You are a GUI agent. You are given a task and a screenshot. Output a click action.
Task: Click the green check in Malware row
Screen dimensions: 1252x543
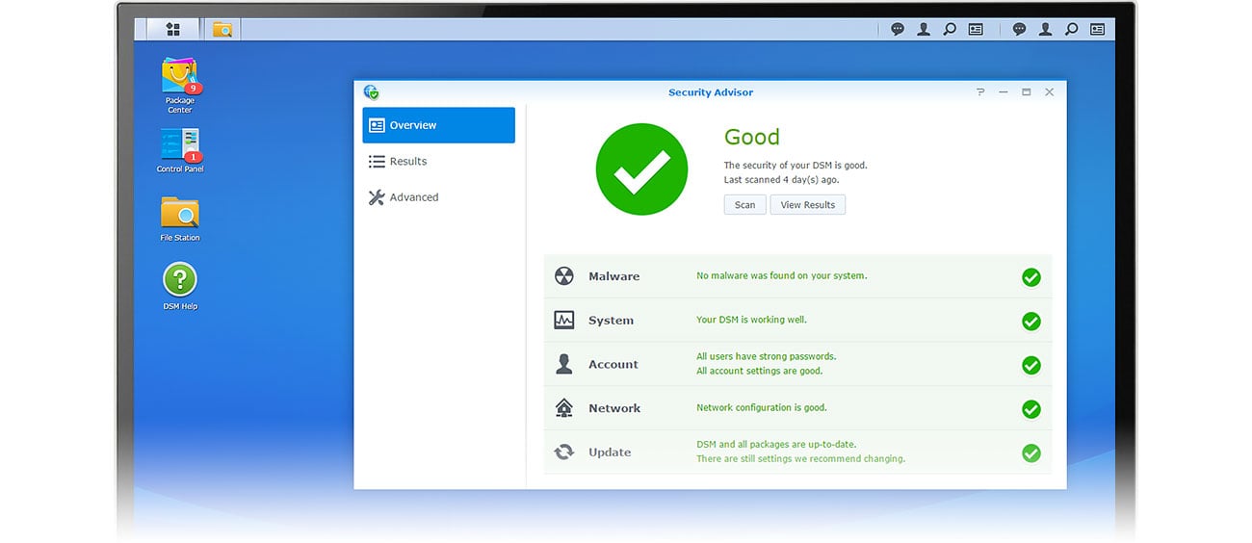[x=1031, y=277]
